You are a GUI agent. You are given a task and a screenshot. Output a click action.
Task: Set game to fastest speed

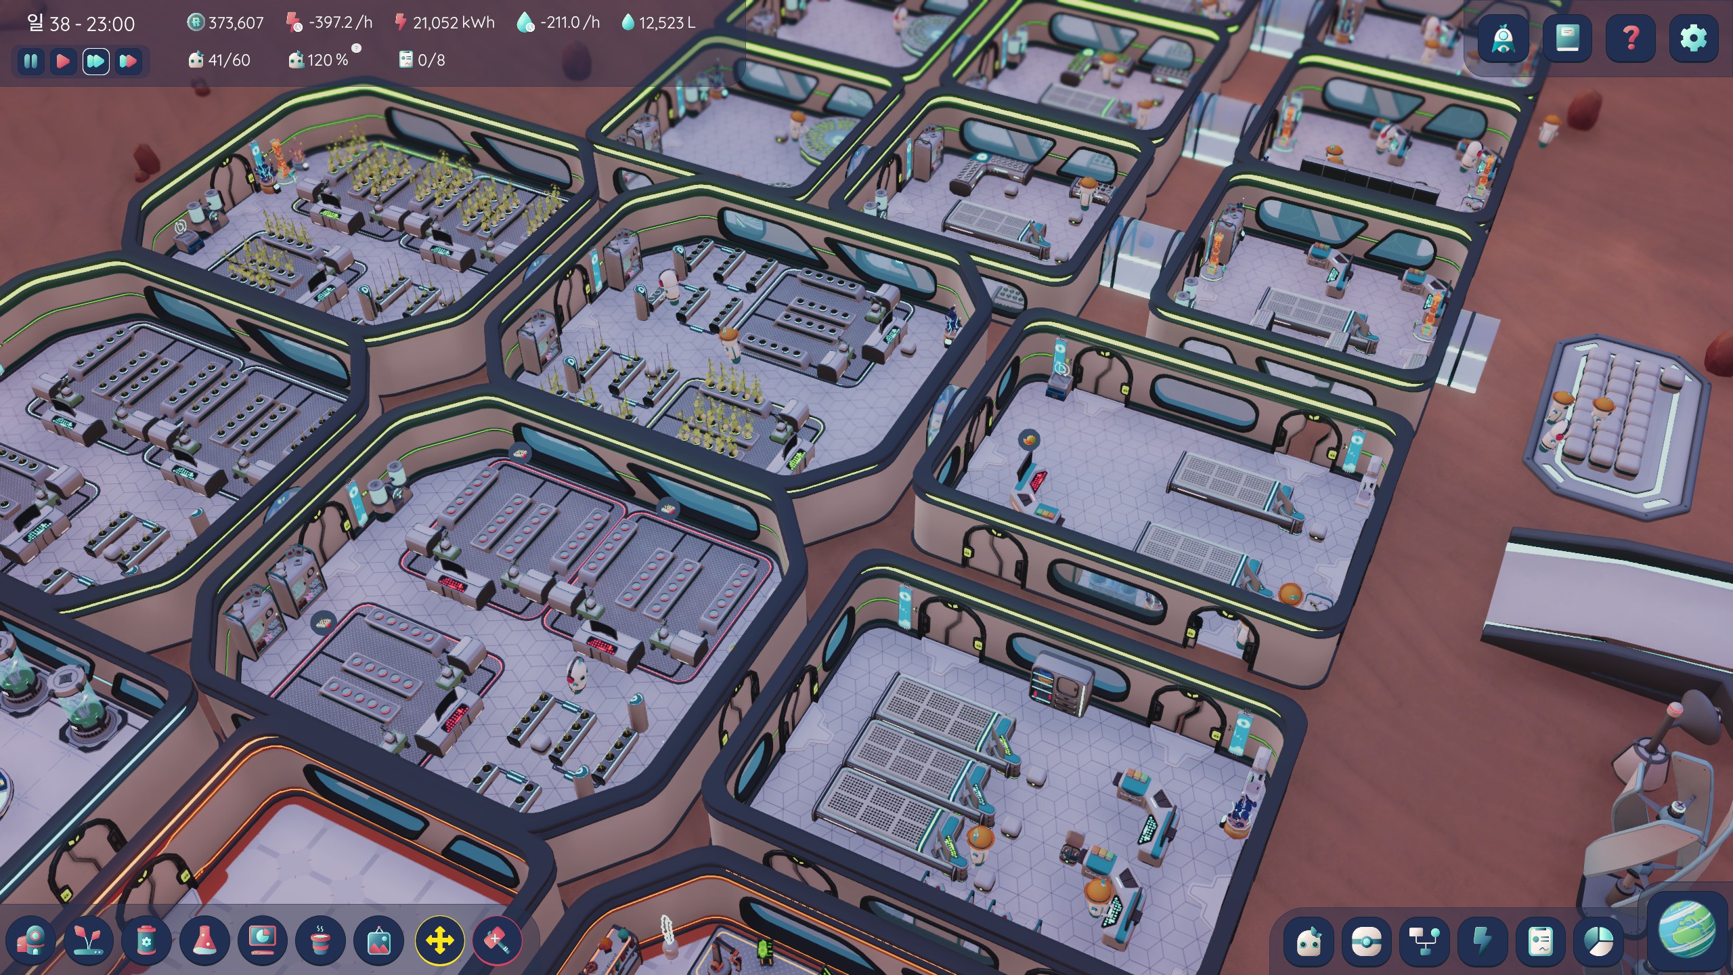tap(128, 62)
